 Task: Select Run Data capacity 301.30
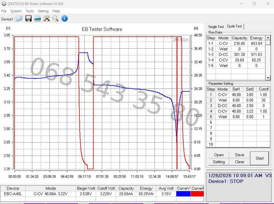click(x=239, y=54)
